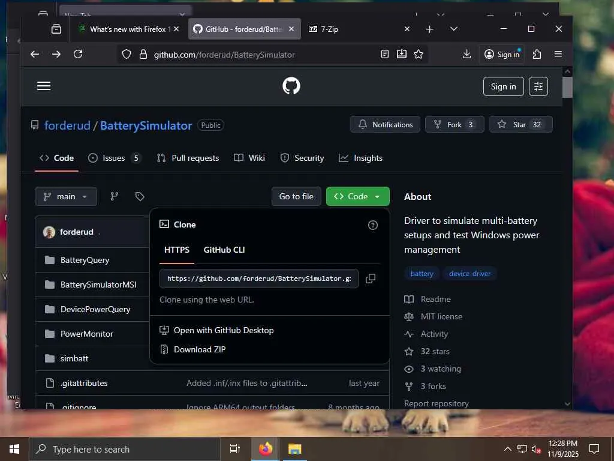View repository tags icon

tap(140, 196)
